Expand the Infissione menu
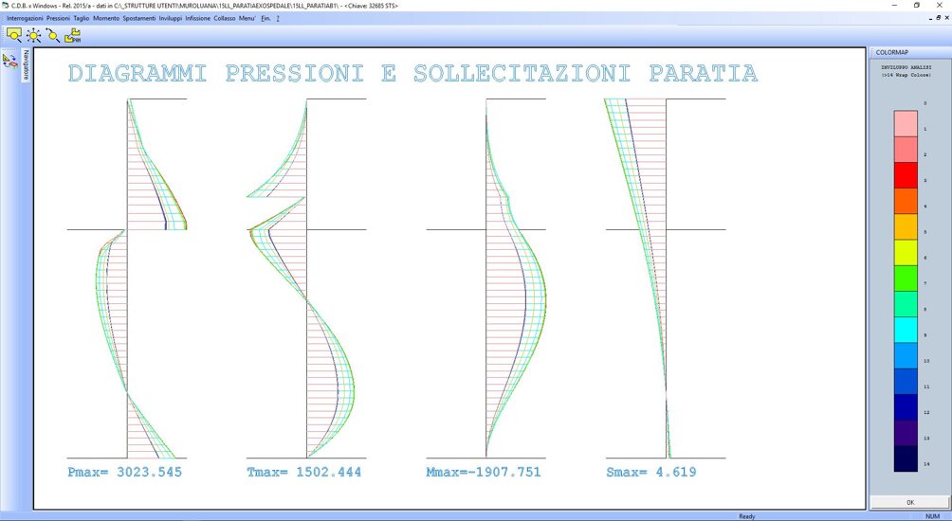 (198, 18)
